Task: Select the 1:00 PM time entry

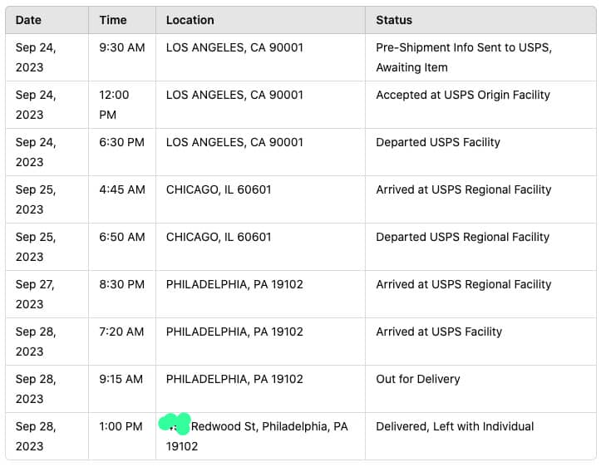Action: (121, 426)
